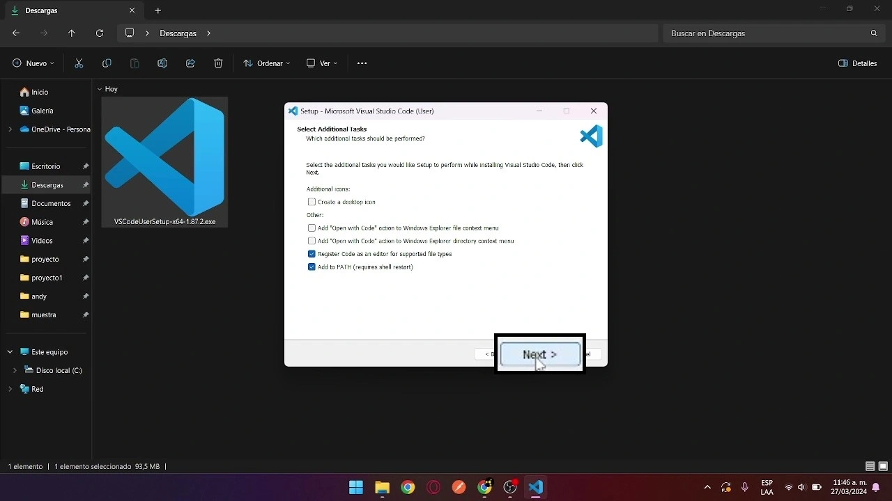Open the chevron after Descargas in address bar
This screenshot has height=501, width=892.
(208, 33)
